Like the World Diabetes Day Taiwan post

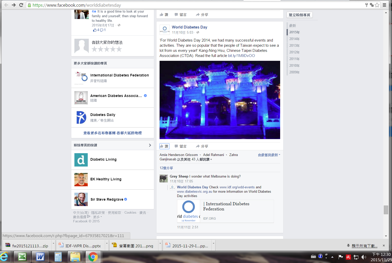[164, 146]
